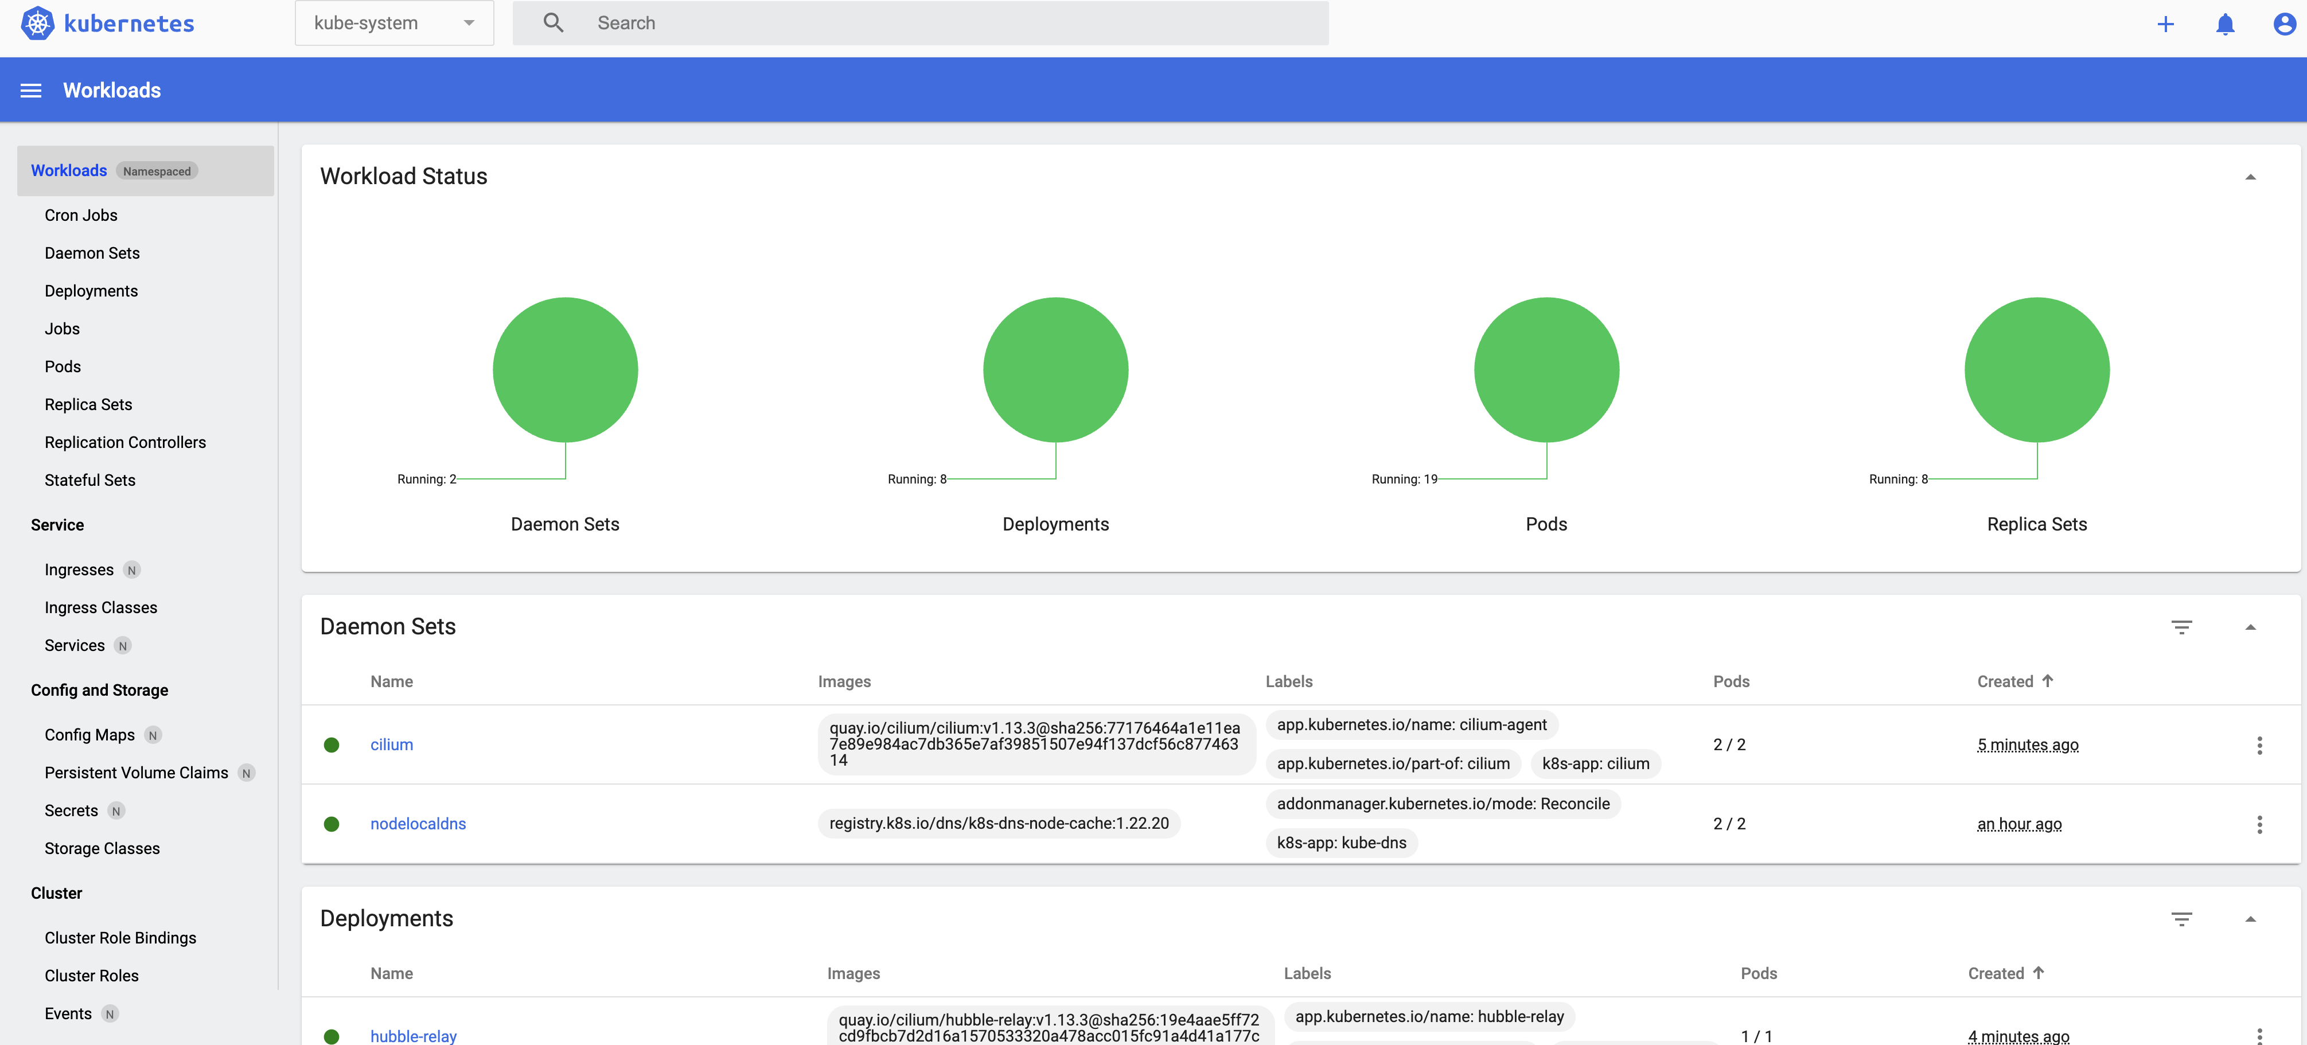
Task: Click the an hour ago timestamp
Action: [2020, 824]
